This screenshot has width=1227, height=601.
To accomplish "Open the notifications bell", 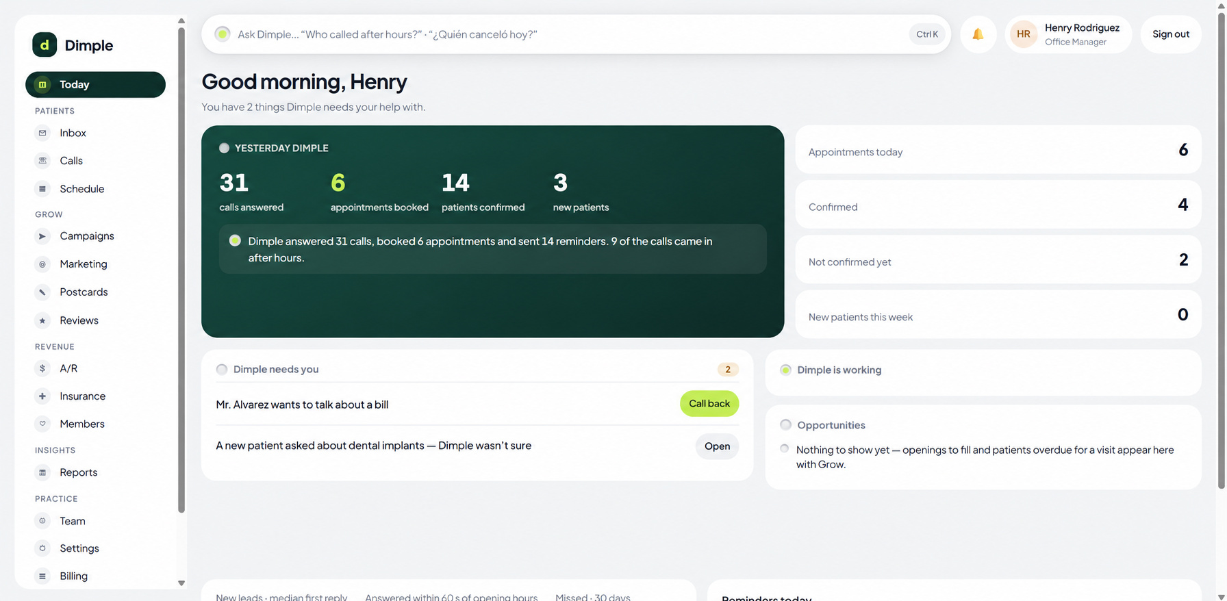I will tap(978, 34).
